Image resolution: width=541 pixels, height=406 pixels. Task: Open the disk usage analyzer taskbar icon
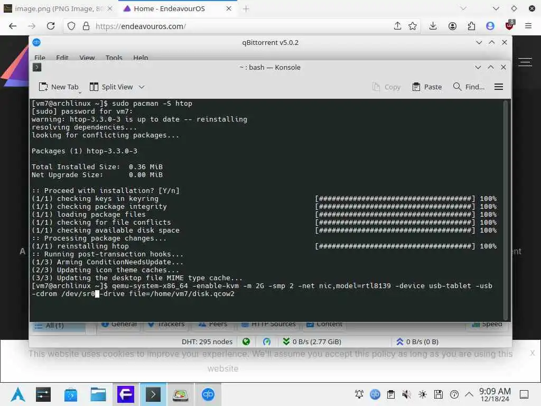[x=181, y=395]
